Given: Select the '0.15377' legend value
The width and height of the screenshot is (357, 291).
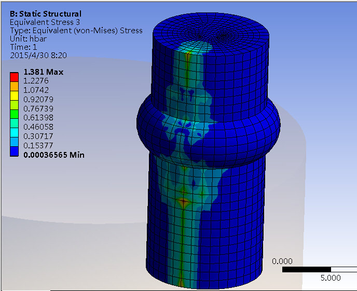Looking at the screenshot, I should pos(38,146).
